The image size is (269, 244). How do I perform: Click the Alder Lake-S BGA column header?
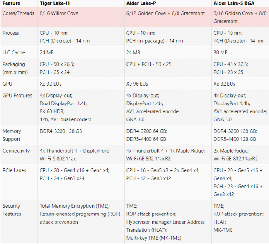234,3
